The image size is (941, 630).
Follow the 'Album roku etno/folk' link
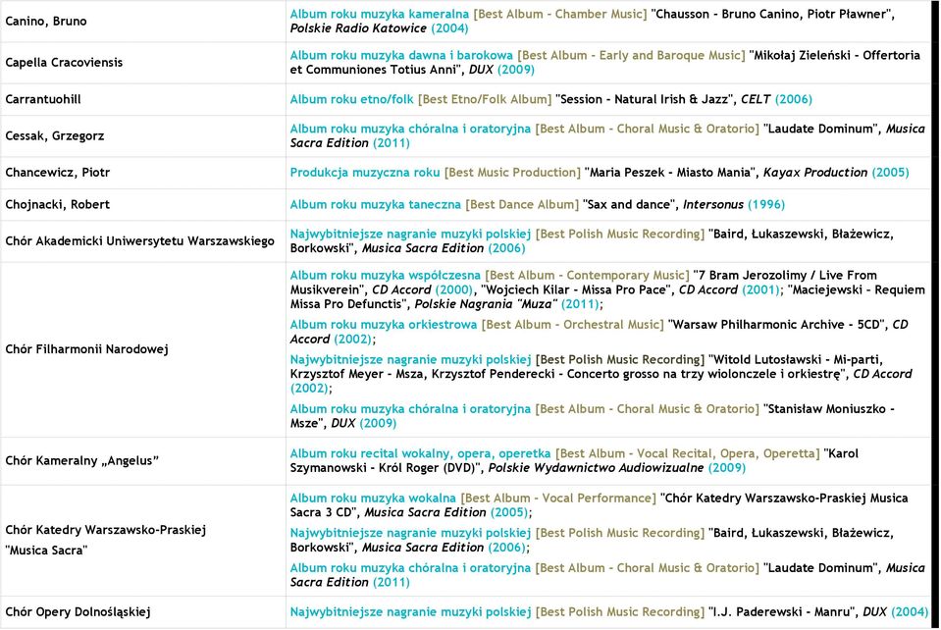tap(351, 99)
